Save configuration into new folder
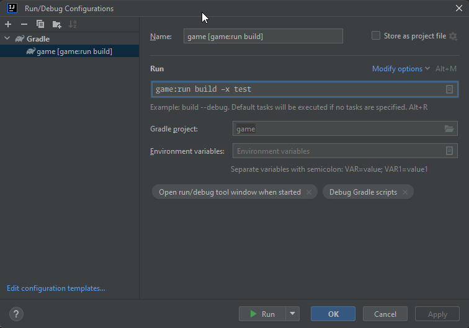Screen dimensions: 469x328 coord(56,24)
